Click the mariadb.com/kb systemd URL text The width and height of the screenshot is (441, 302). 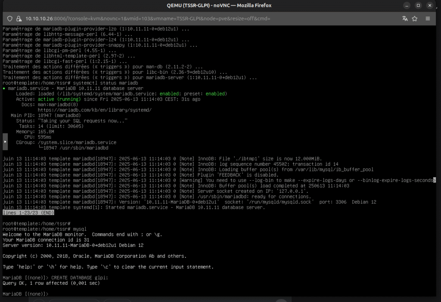[x=94, y=110]
